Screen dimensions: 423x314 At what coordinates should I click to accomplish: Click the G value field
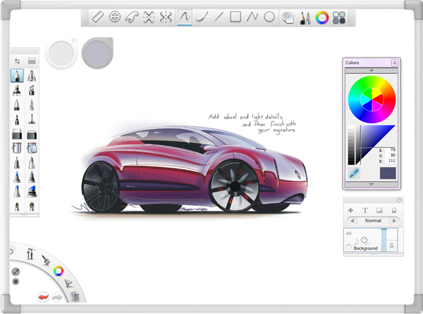390,155
